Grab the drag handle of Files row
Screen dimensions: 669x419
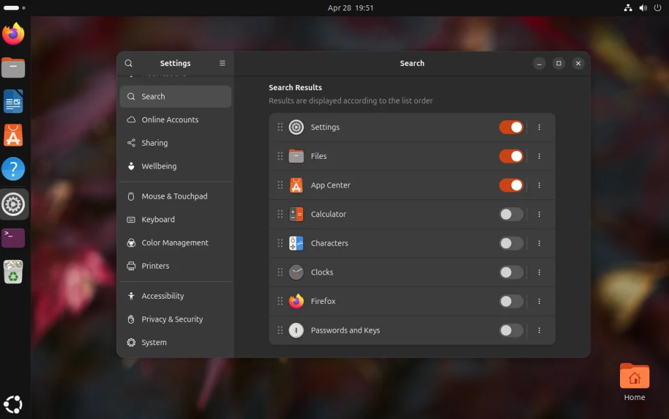point(280,156)
